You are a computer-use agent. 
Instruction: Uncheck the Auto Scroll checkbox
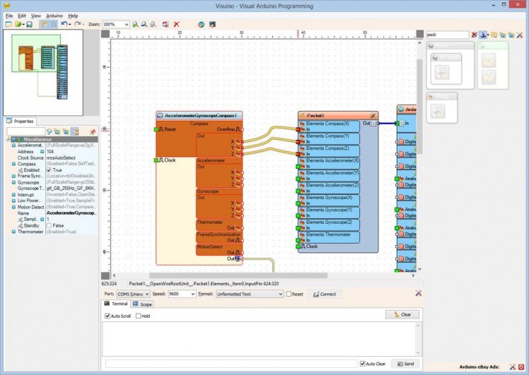point(108,316)
